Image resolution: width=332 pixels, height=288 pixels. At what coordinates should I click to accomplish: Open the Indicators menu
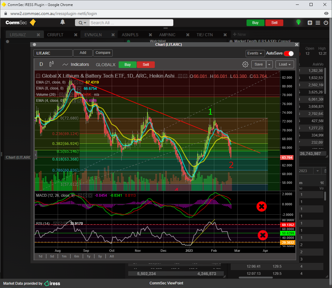pyautogui.click(x=76, y=64)
